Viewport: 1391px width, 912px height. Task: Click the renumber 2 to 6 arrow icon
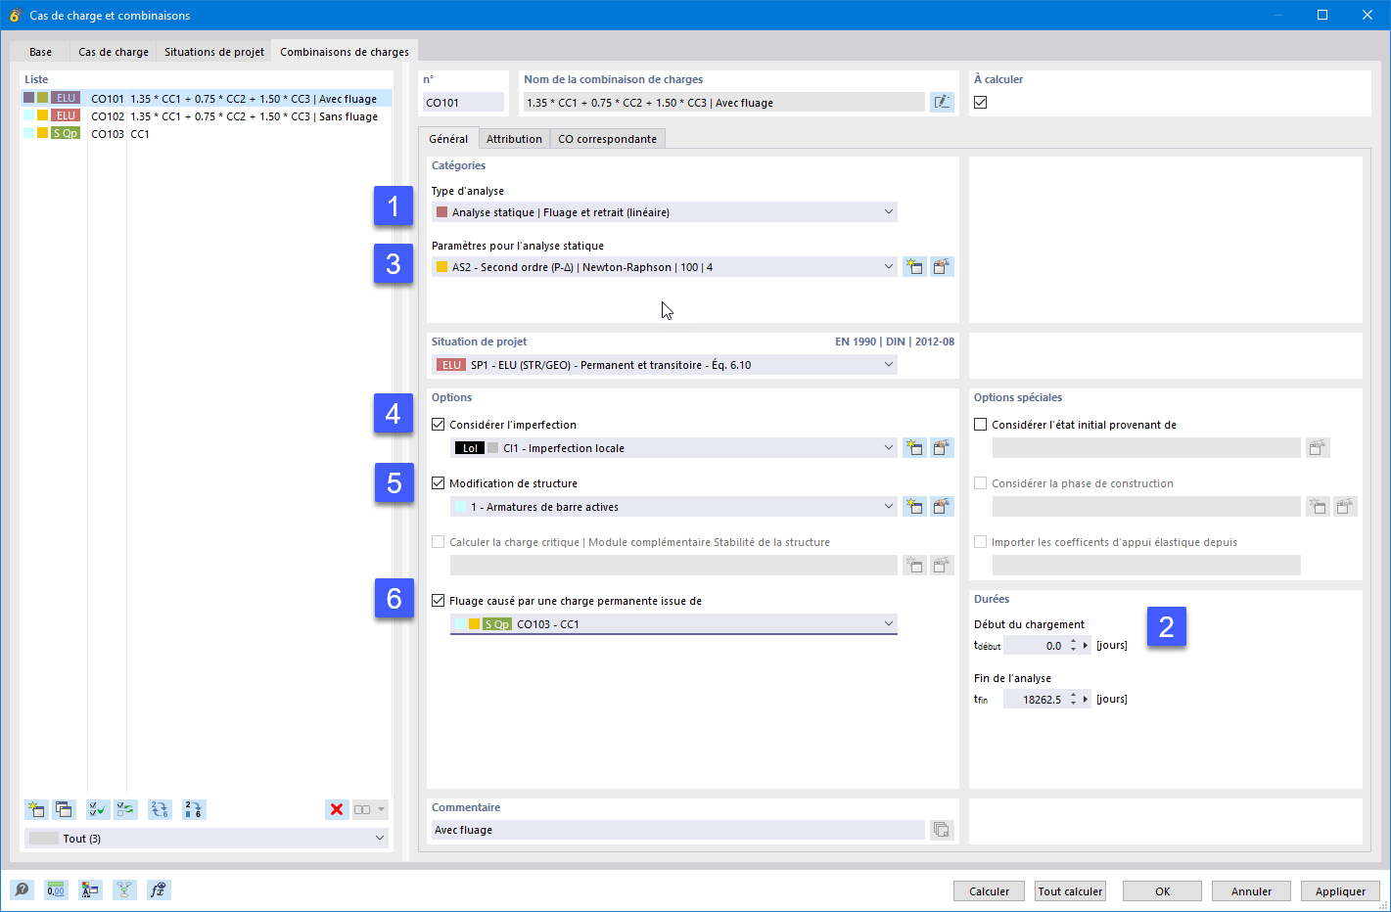(x=194, y=809)
